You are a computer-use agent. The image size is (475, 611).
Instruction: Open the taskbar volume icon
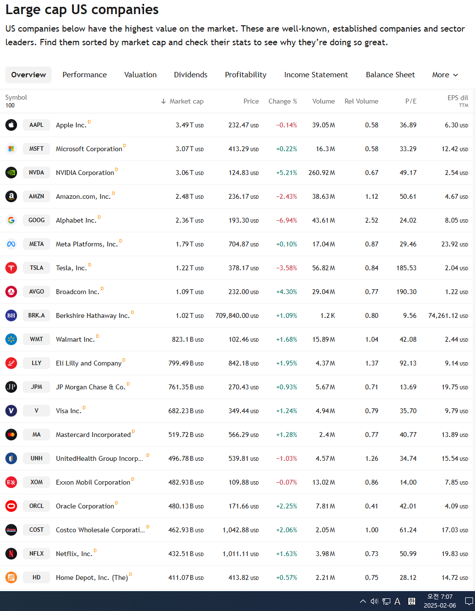(x=374, y=601)
